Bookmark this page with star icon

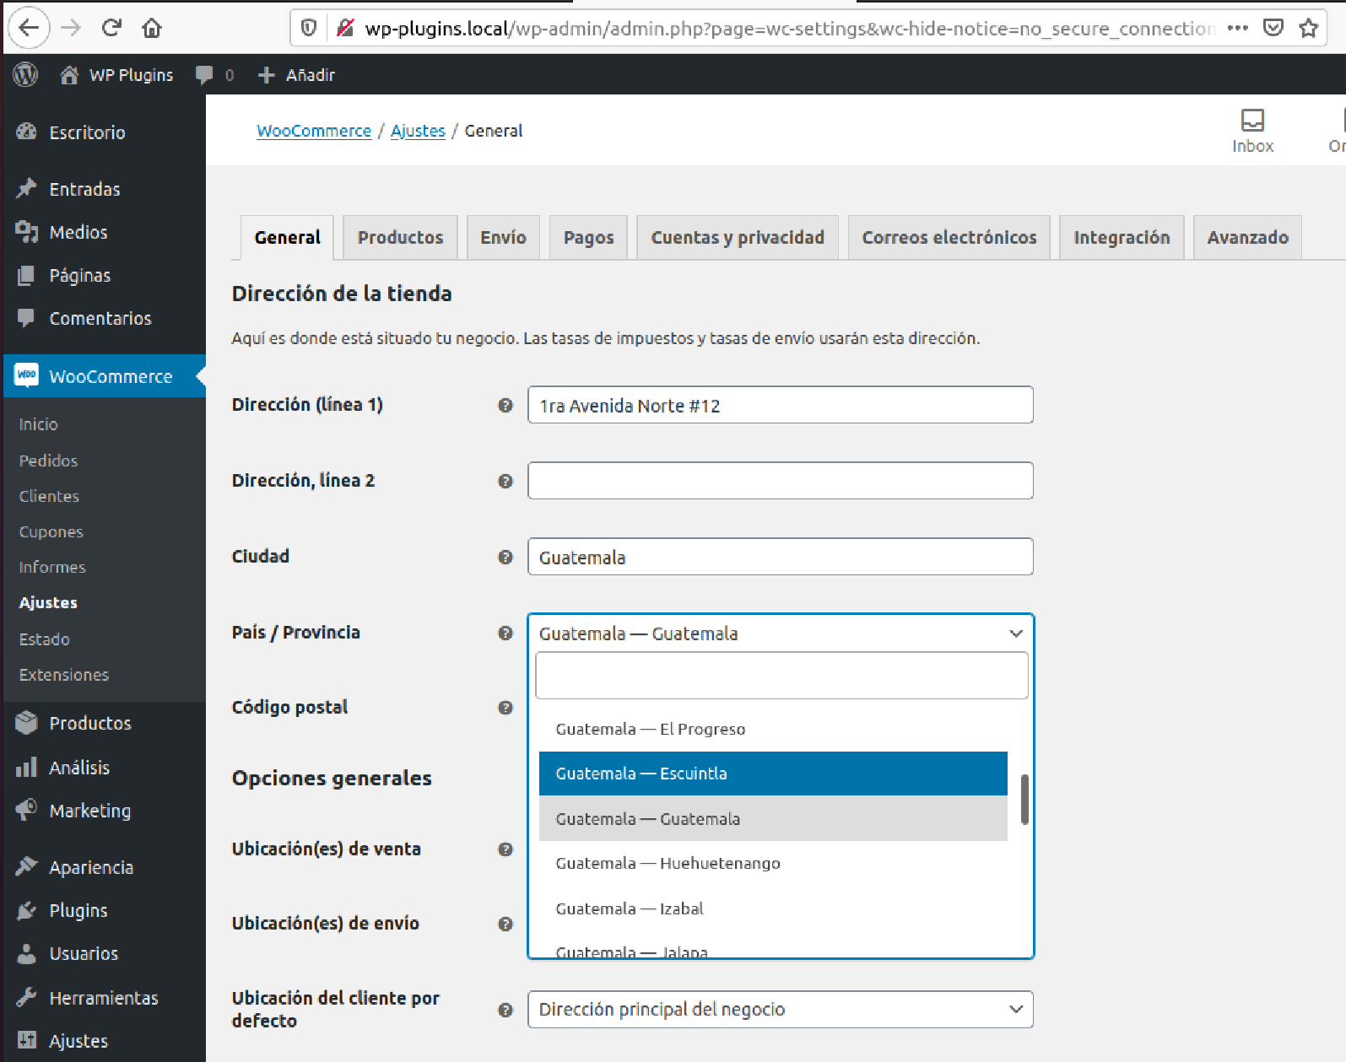point(1309,28)
